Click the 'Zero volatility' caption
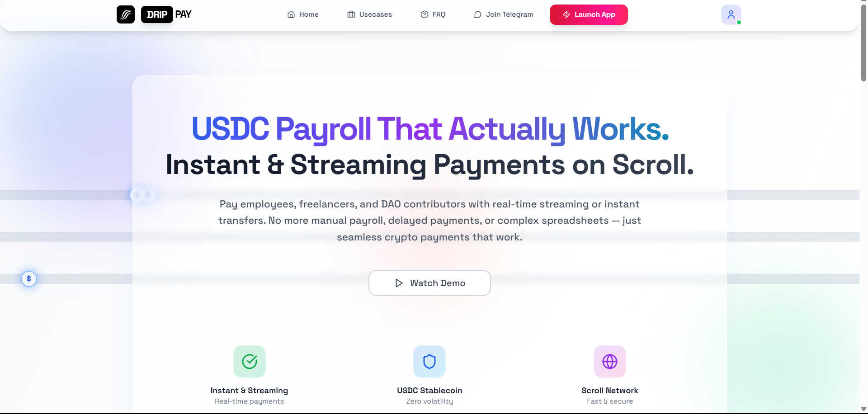This screenshot has height=414, width=868. 429,401
